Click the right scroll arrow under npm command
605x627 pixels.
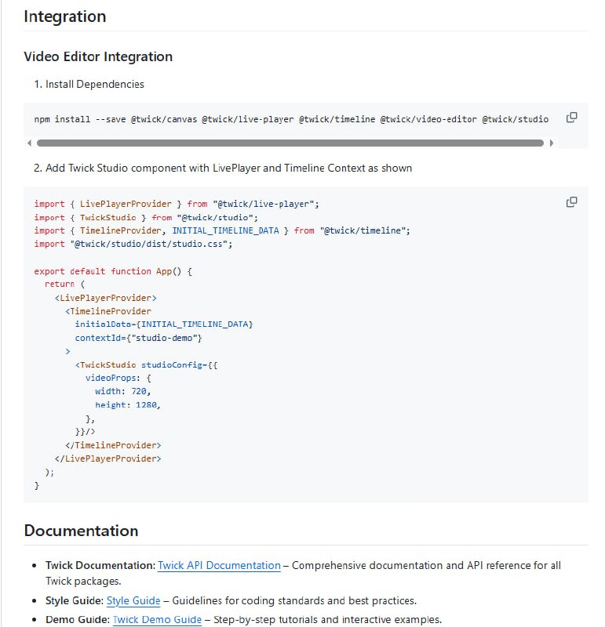(x=552, y=143)
